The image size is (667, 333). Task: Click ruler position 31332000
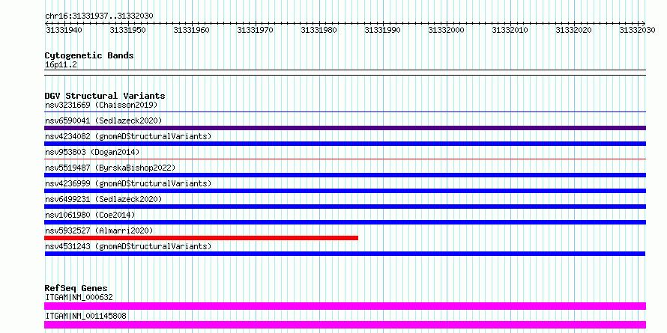pos(446,30)
